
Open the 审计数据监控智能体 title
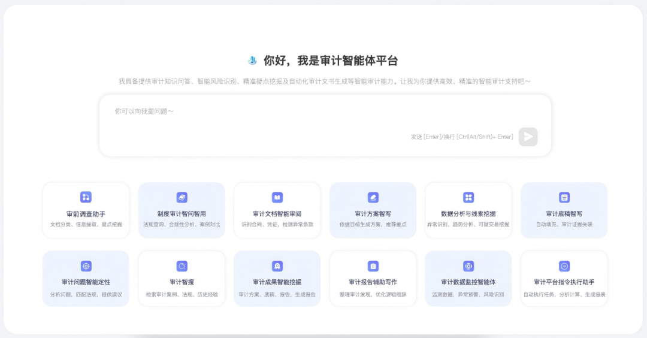(x=468, y=282)
